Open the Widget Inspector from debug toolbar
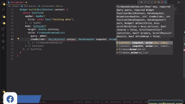This screenshot has width=185, height=104. [166, 2]
